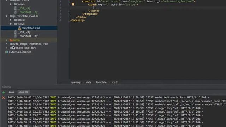
Task: Click the orange temp folder icon
Action: pyautogui.click(x=11, y=40)
